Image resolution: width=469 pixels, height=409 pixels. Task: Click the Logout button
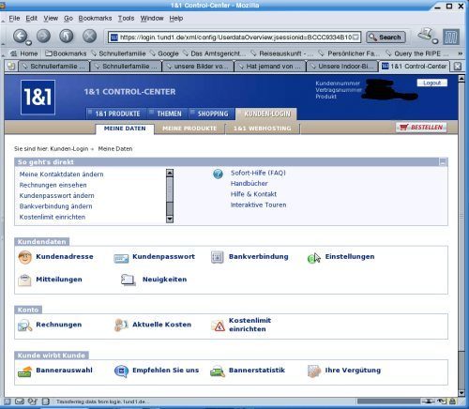coord(432,83)
